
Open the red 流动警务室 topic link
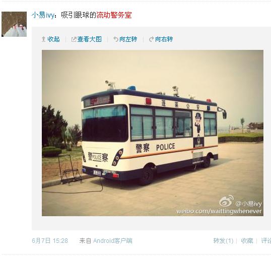(114, 15)
